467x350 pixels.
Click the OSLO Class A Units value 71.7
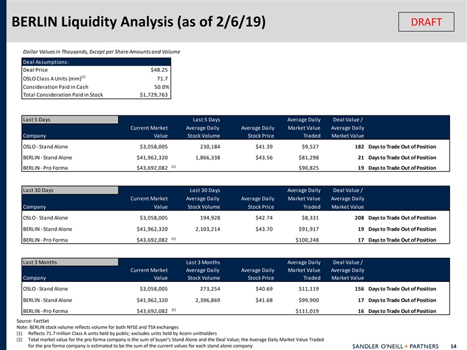tap(162, 78)
